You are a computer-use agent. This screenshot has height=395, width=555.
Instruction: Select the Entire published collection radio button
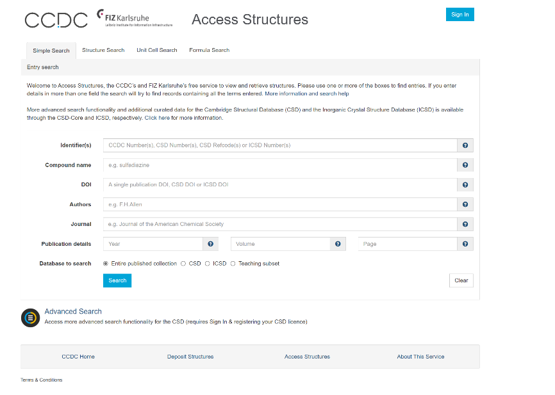click(106, 264)
